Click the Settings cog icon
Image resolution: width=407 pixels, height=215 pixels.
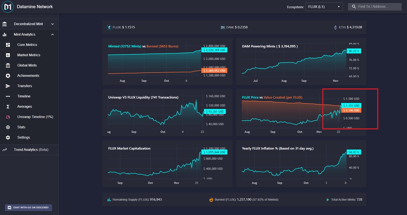pos(8,137)
